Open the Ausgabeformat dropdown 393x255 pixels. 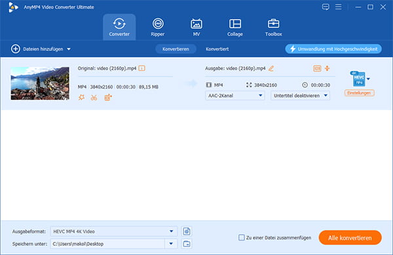(x=114, y=231)
